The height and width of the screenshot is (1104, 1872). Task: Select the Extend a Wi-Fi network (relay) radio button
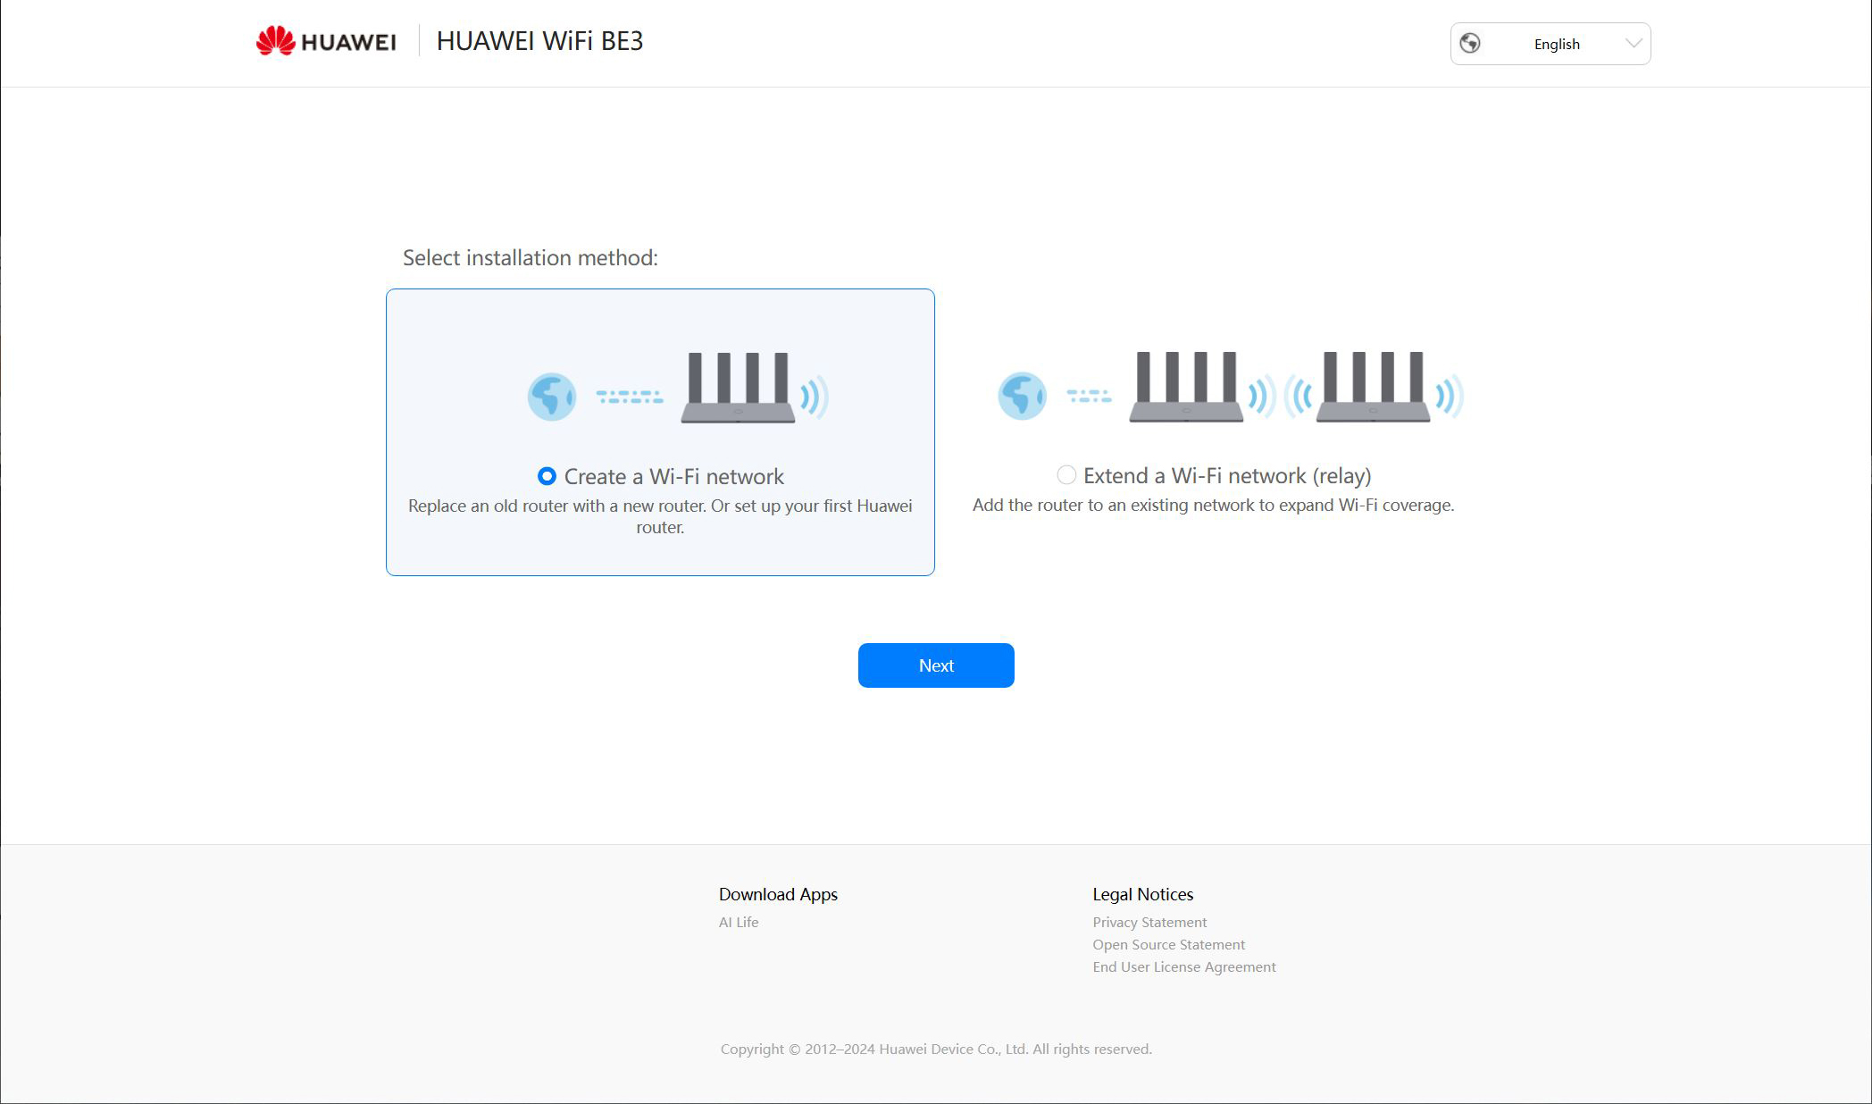pyautogui.click(x=1066, y=475)
